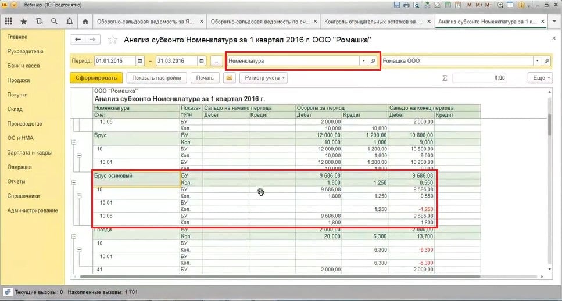Viewport: 562px width, 301px height.
Task: Click the envelope send-by-email icon
Action: click(229, 77)
